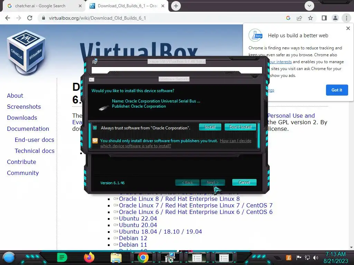Open the Start orb on taskbar
The width and height of the screenshot is (354, 265).
click(9, 257)
